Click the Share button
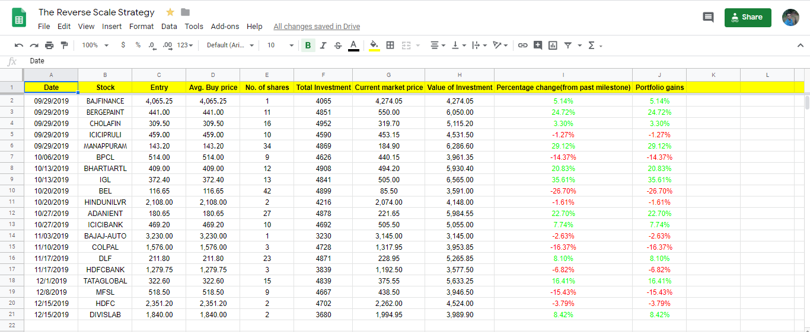810x332 pixels. (748, 17)
